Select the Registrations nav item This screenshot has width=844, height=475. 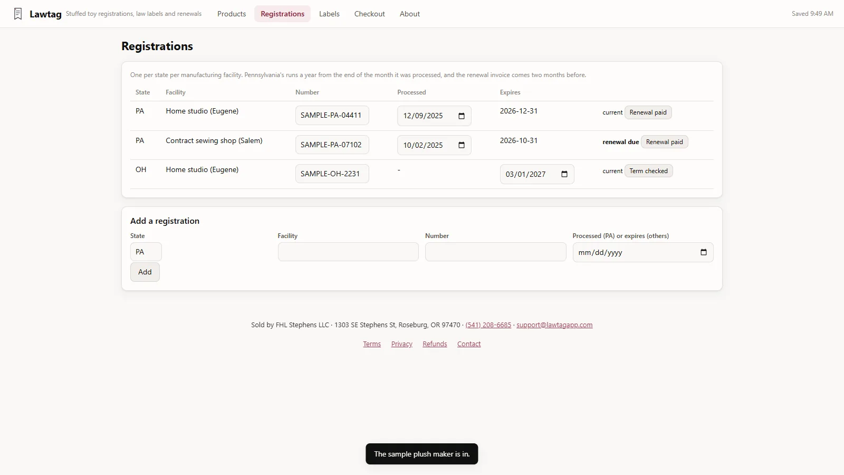tap(282, 14)
